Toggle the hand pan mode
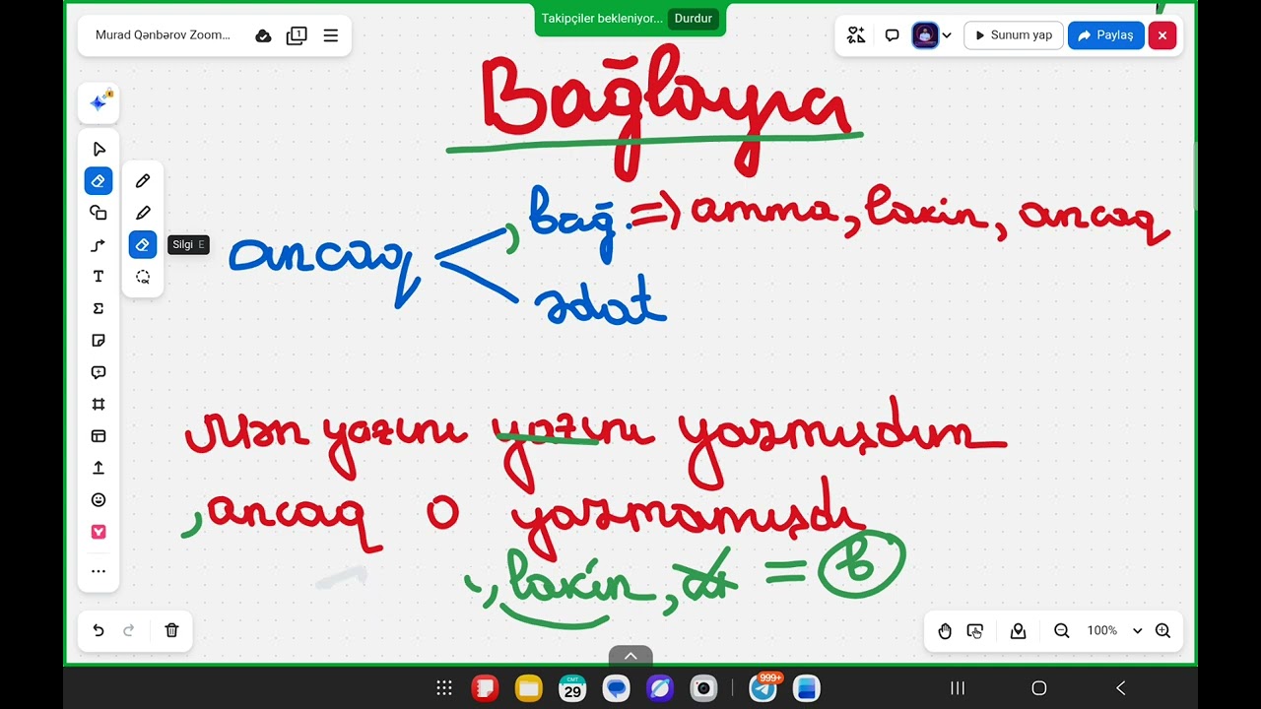 click(x=945, y=631)
